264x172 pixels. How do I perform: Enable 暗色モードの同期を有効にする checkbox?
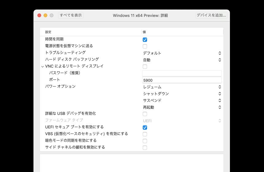(145, 141)
